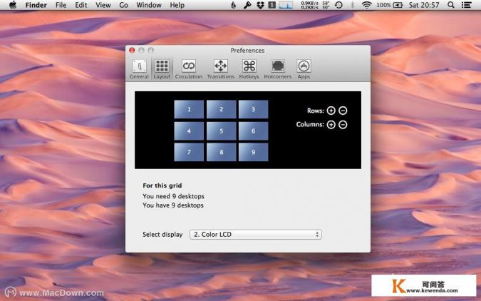Open the General preferences pane
The height and width of the screenshot is (301, 481).
[x=139, y=69]
